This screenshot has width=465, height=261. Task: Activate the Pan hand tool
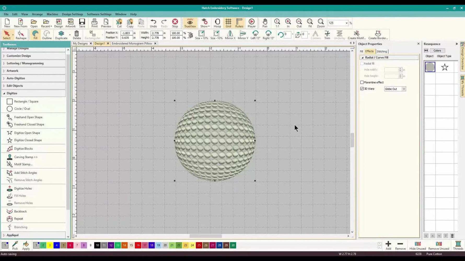(x=265, y=23)
